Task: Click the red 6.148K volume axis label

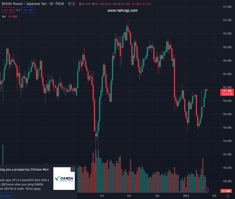Action: click(x=226, y=191)
